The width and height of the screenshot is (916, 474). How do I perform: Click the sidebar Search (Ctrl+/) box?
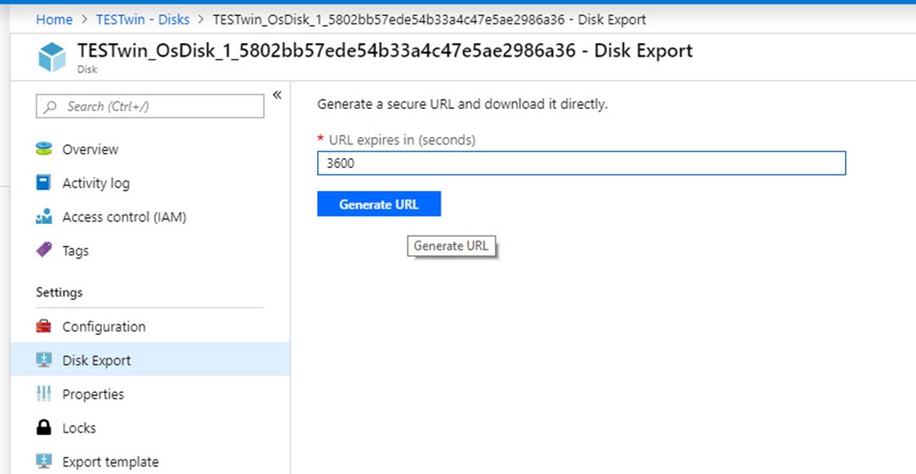150,106
